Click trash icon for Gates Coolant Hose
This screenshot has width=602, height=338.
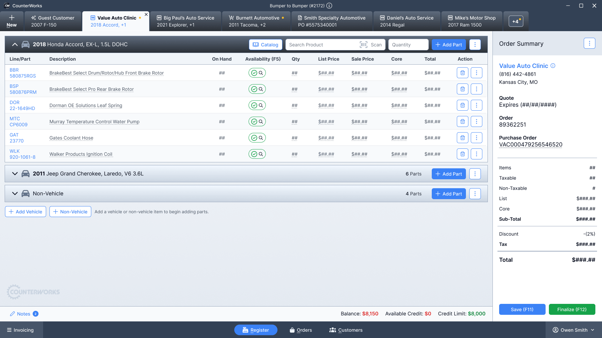click(462, 138)
